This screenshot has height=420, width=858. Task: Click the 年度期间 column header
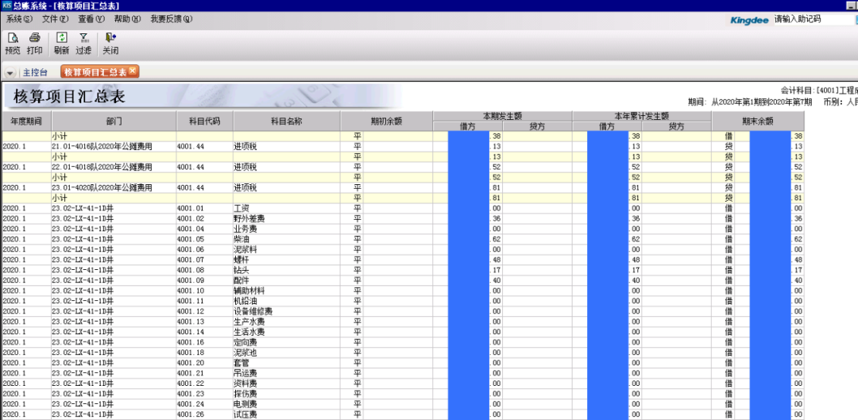[x=26, y=121]
